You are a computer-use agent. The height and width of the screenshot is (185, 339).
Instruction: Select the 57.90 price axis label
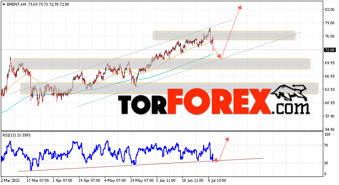[329, 116]
